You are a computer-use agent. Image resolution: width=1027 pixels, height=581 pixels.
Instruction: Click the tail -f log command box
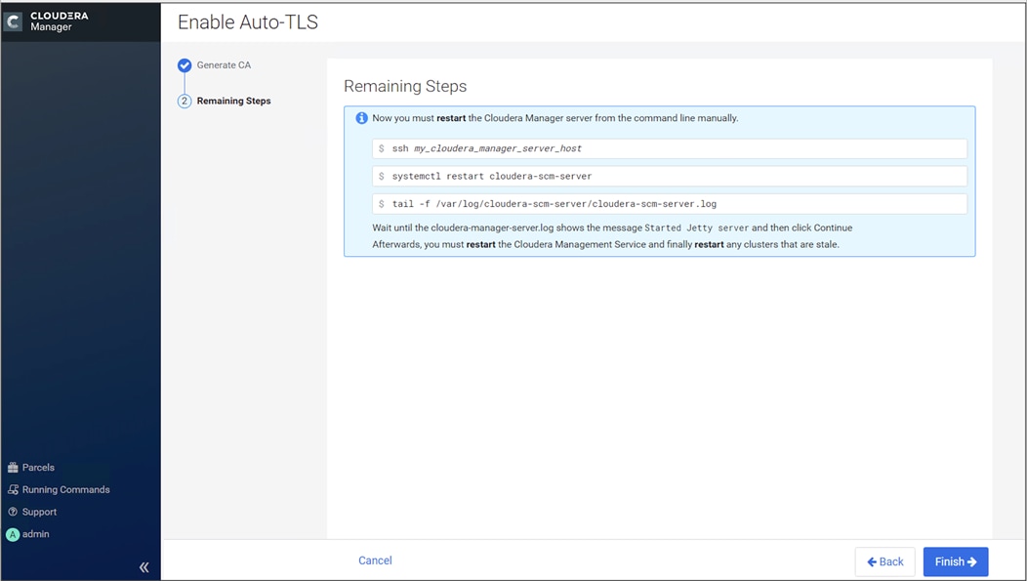pyautogui.click(x=670, y=204)
